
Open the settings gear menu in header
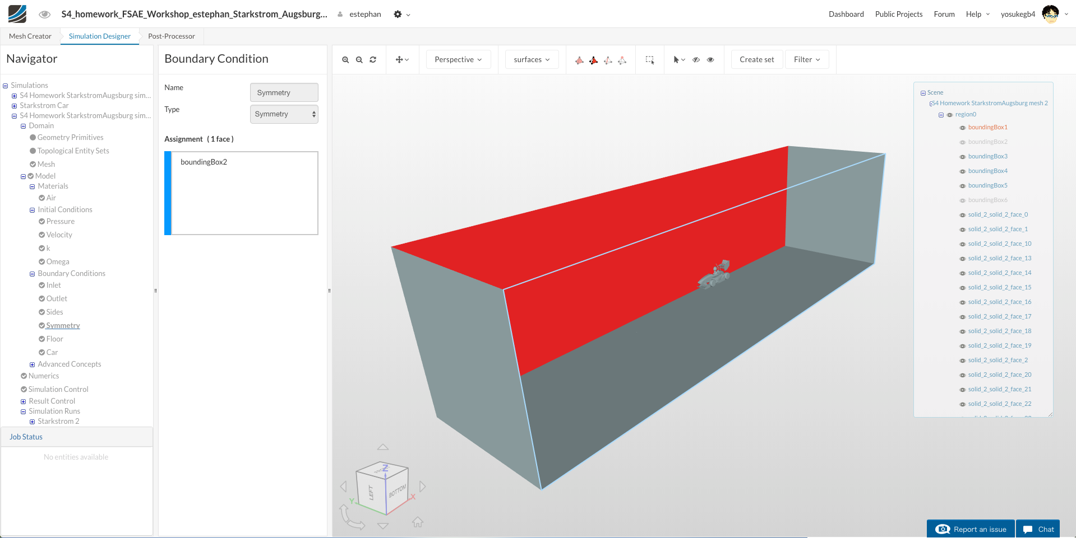pyautogui.click(x=401, y=15)
